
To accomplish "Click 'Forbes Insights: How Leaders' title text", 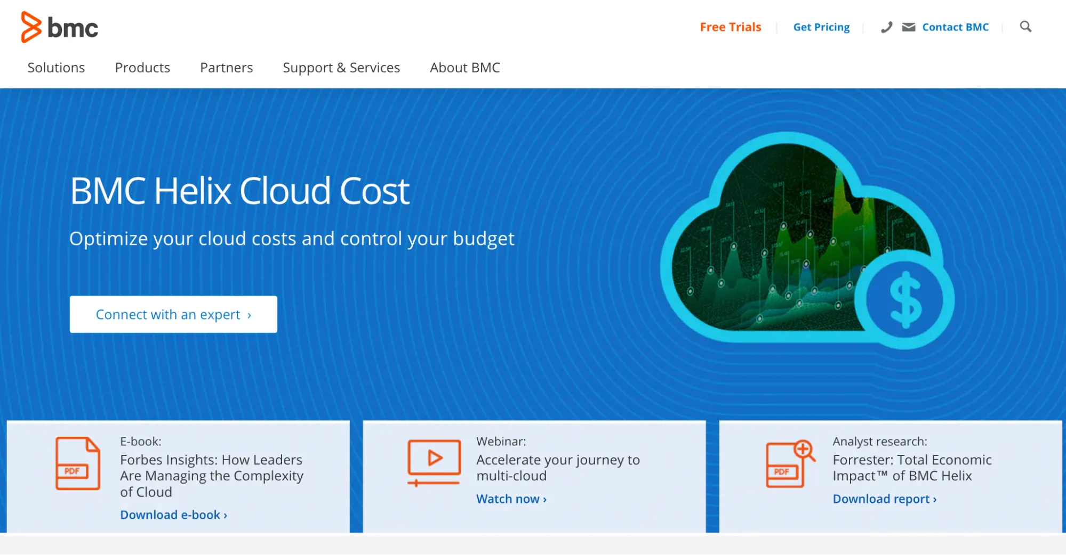I will pos(211,476).
